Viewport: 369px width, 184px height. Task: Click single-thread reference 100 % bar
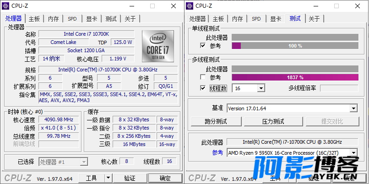pyautogui.click(x=295, y=46)
